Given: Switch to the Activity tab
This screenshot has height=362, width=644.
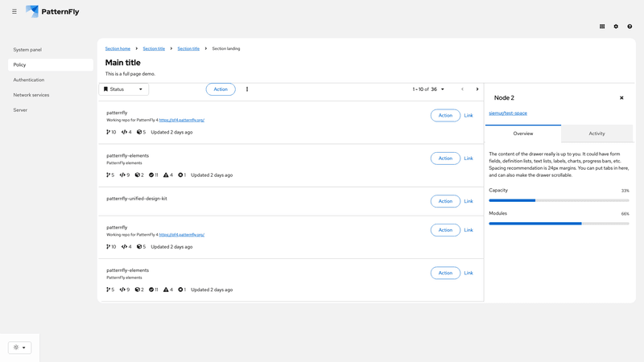Looking at the screenshot, I should 597,134.
